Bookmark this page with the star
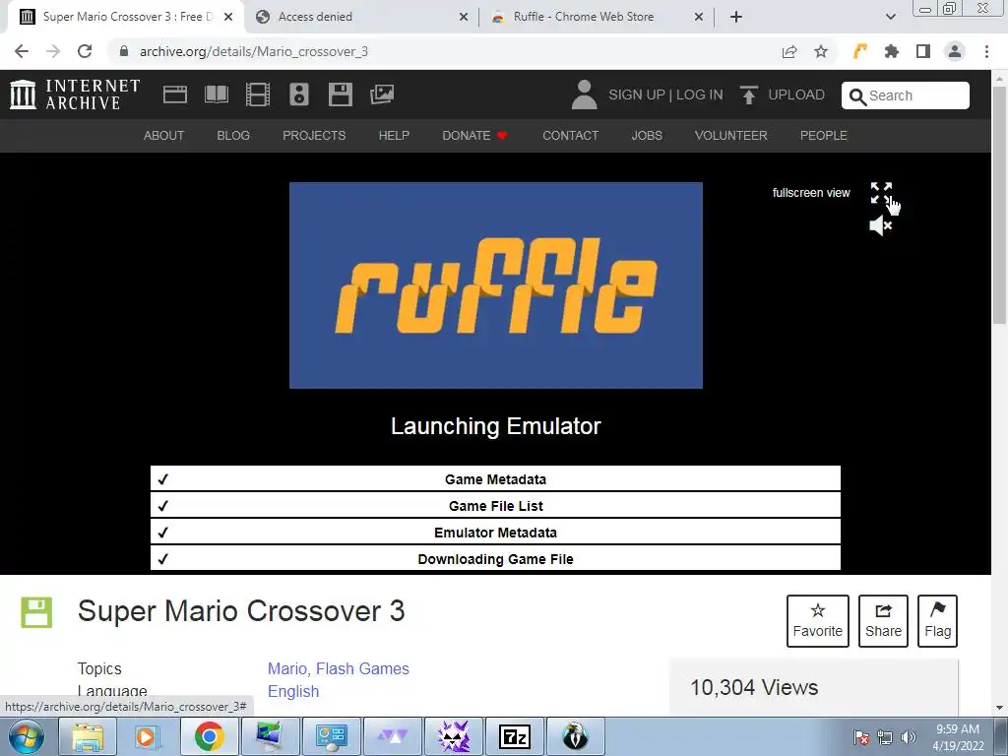Screen dimensions: 1008x756 (821, 51)
